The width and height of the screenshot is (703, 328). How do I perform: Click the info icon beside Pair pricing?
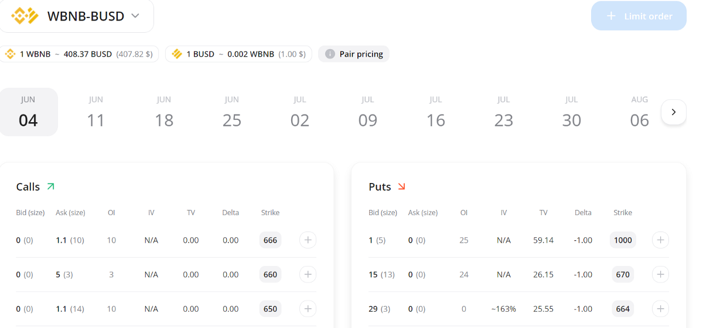pos(330,54)
